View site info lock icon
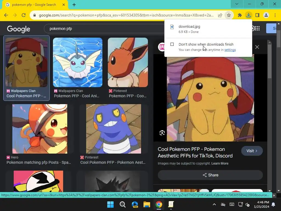 coord(35,15)
